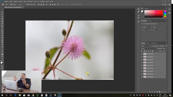Select the Crop tool

pos(2,19)
